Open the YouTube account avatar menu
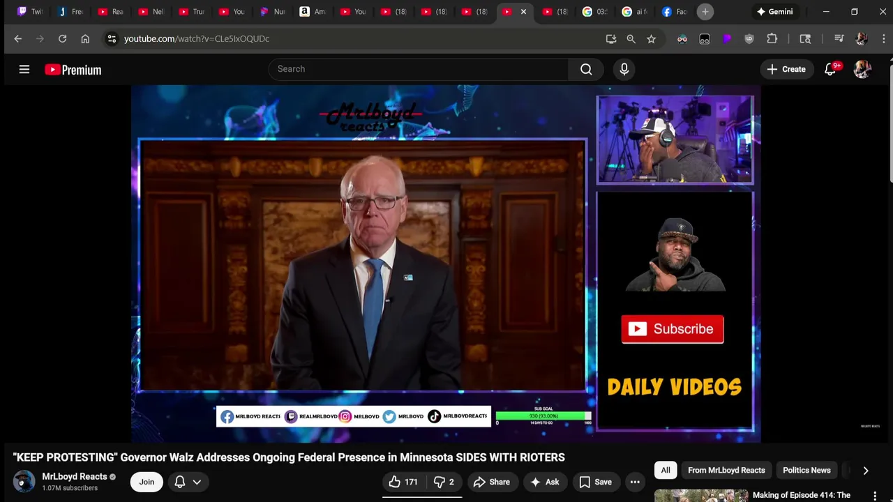The image size is (893, 502). 862,69
